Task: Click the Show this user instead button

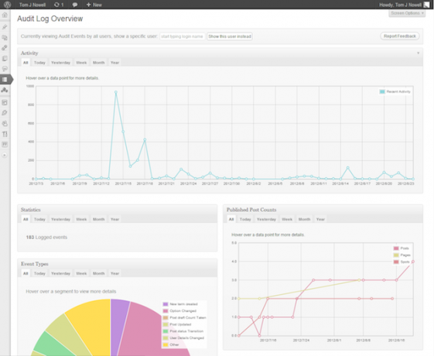Action: 230,36
